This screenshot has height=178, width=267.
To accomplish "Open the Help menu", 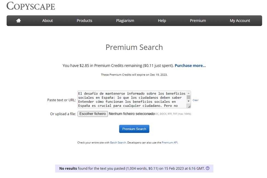I will click(162, 21).
